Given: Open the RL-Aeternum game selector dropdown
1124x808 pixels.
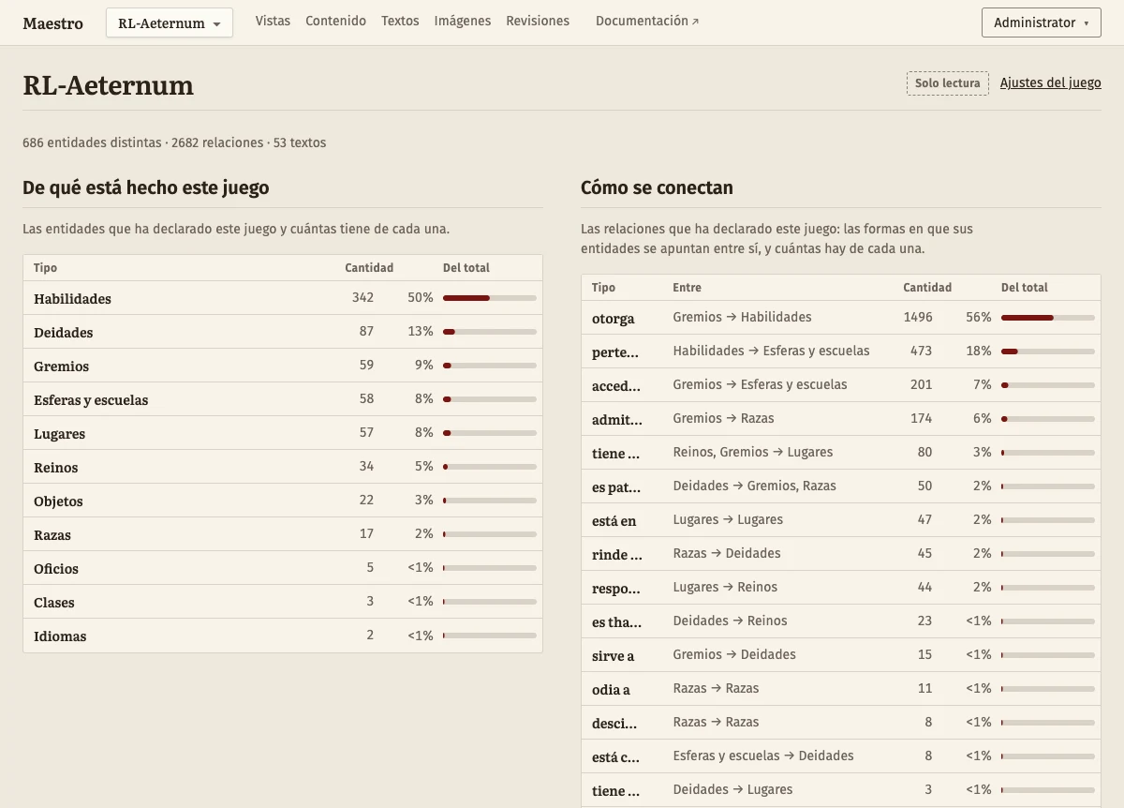Looking at the screenshot, I should (170, 23).
